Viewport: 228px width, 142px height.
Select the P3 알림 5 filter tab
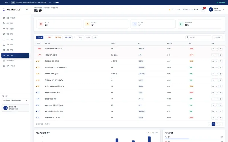pyautogui.click(x=68, y=37)
